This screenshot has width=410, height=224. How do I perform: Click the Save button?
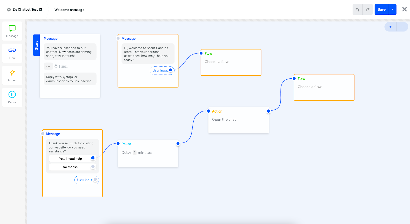(x=381, y=9)
